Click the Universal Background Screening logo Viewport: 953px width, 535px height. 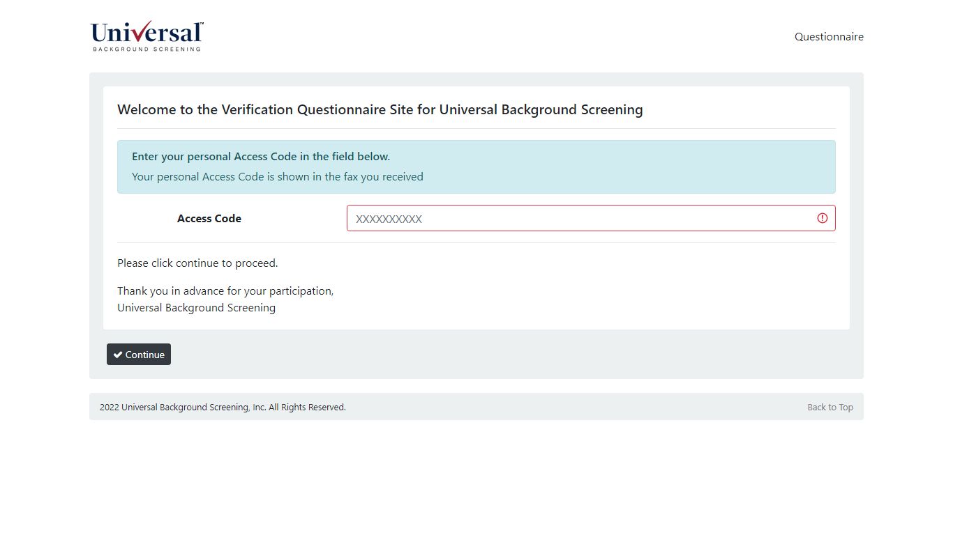(x=147, y=36)
